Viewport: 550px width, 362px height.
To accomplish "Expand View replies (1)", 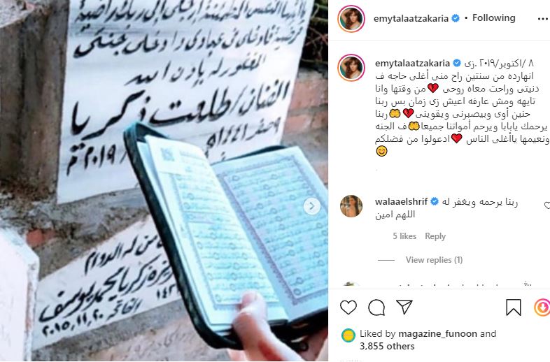I will click(434, 260).
